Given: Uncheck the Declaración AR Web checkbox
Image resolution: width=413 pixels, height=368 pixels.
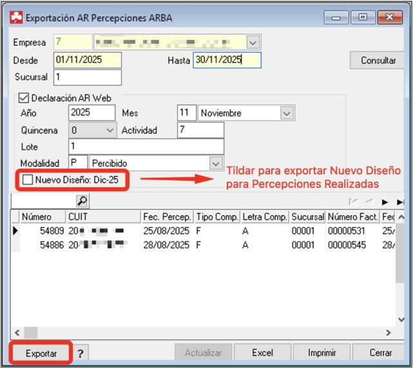Looking at the screenshot, I should pyautogui.click(x=24, y=98).
